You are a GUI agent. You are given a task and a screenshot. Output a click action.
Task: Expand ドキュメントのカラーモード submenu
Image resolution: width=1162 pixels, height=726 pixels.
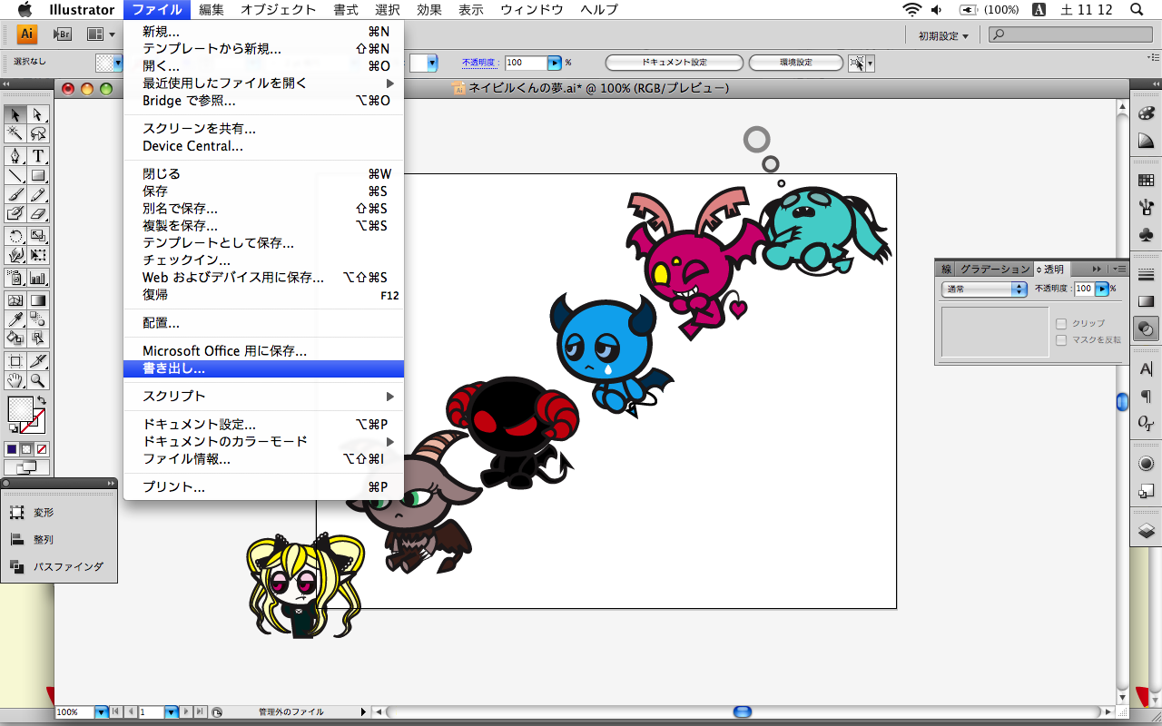point(263,441)
